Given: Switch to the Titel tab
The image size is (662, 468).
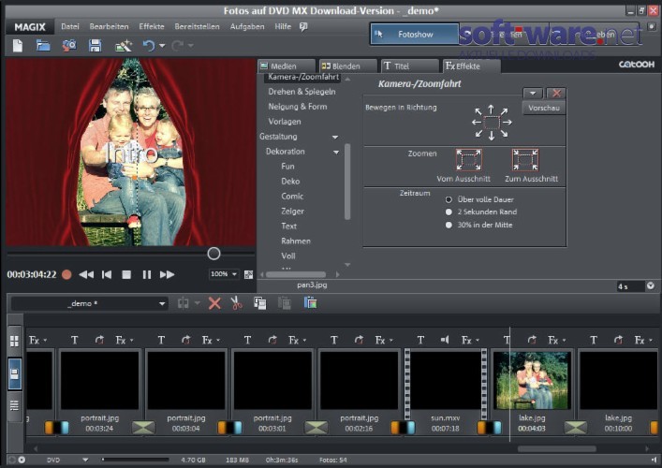Looking at the screenshot, I should (409, 66).
